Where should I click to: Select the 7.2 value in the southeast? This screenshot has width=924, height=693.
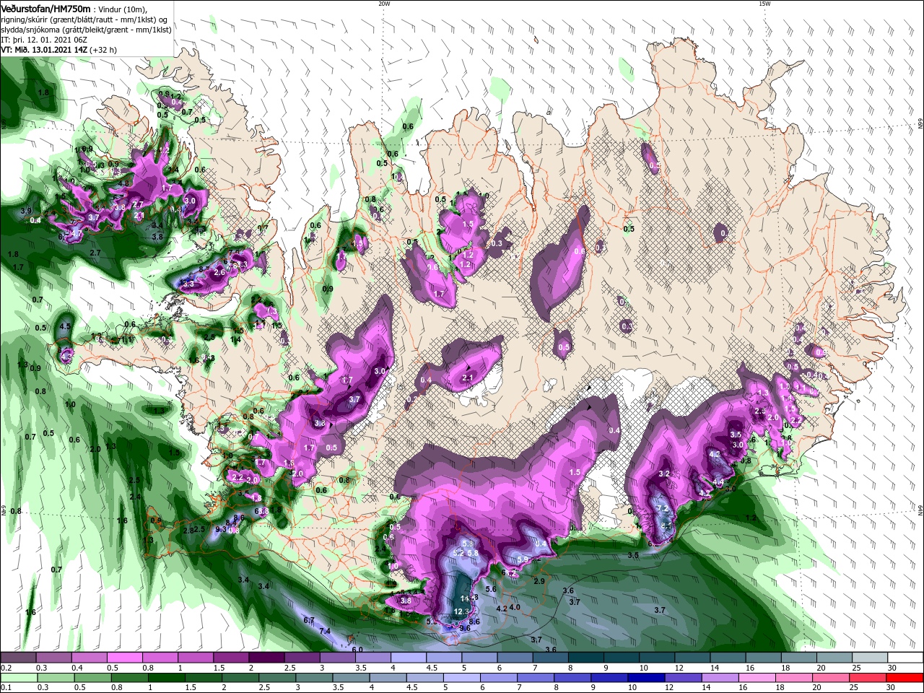tap(664, 508)
